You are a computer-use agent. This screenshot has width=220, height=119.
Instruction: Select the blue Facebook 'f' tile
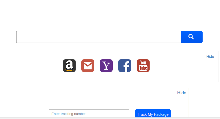point(125,66)
